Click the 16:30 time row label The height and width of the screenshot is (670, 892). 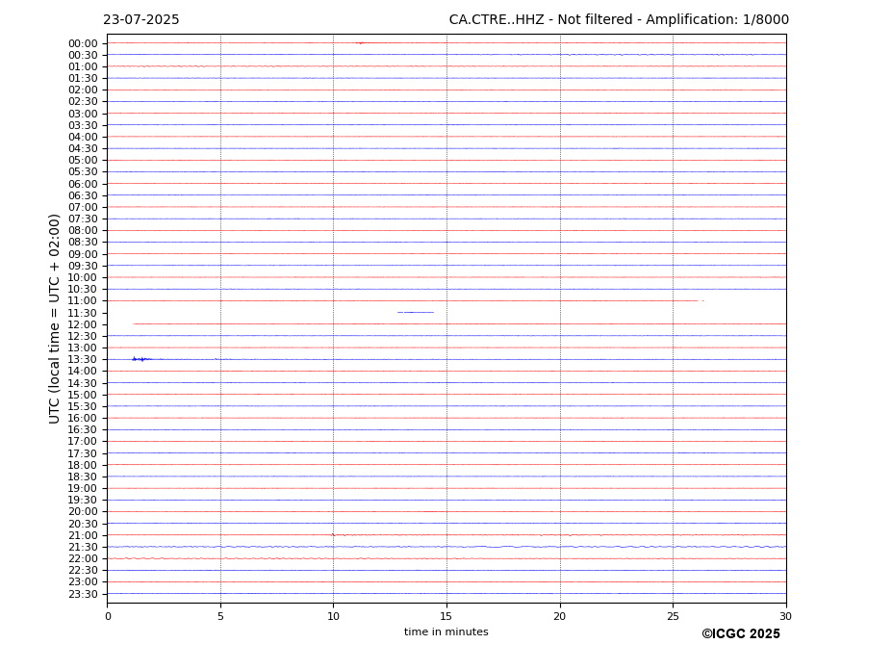[83, 429]
